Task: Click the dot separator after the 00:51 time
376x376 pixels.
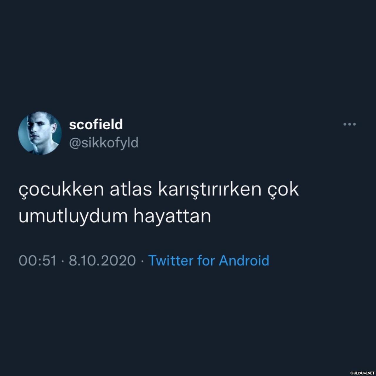Action: [63, 261]
